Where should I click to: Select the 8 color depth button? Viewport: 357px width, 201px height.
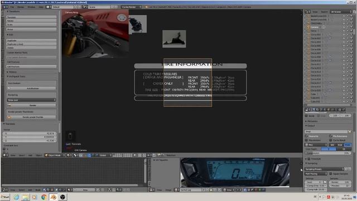coord(329,149)
